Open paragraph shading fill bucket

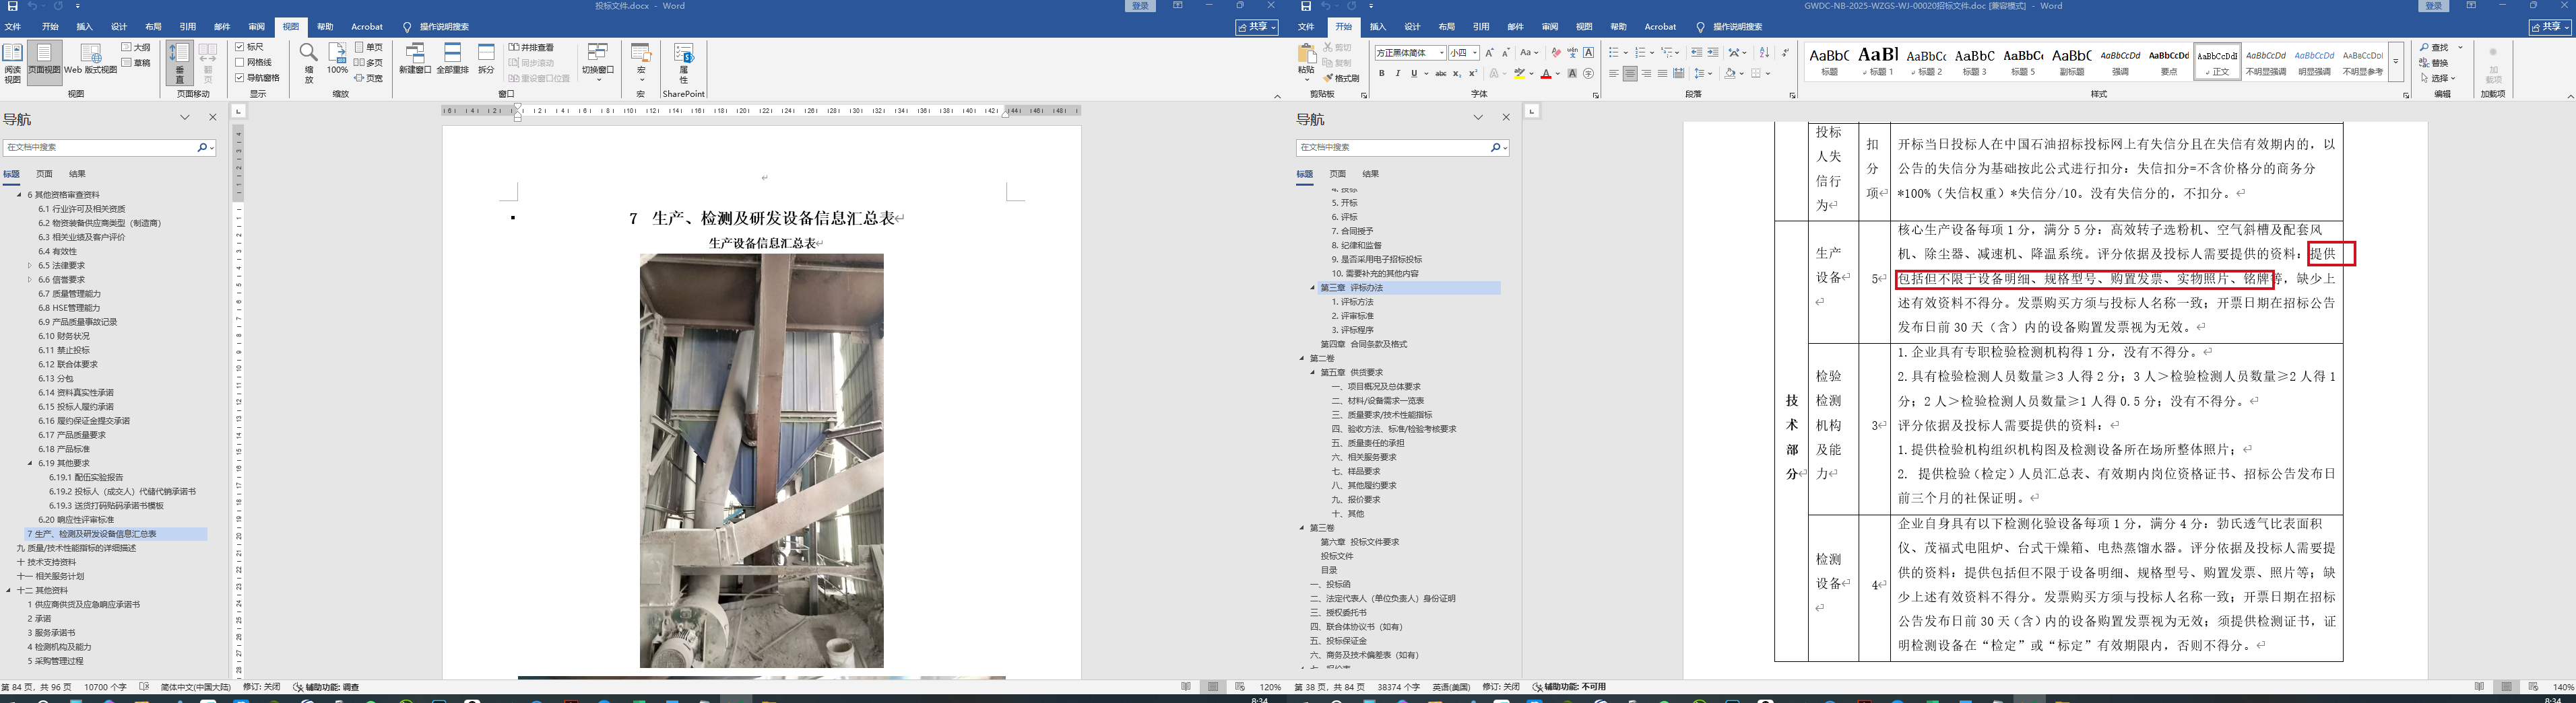pyautogui.click(x=1730, y=73)
